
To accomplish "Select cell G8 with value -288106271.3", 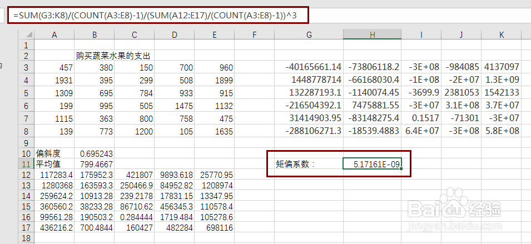I will coord(309,131).
